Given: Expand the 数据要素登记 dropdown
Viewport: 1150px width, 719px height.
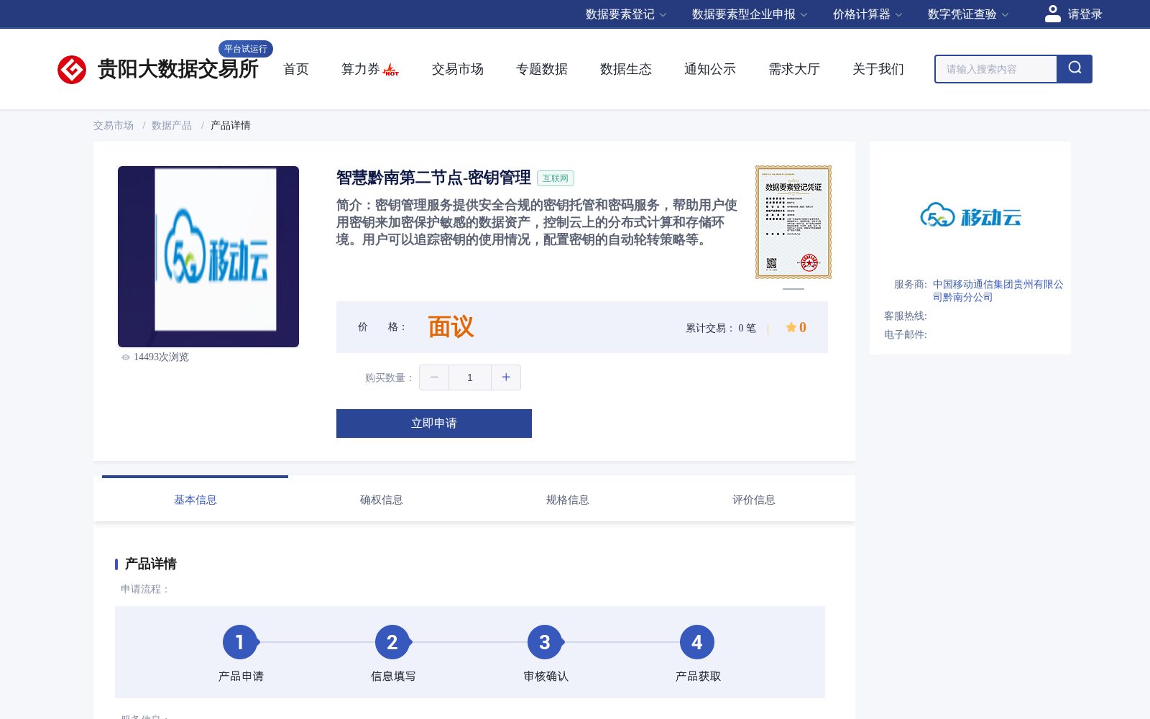Looking at the screenshot, I should [x=626, y=14].
